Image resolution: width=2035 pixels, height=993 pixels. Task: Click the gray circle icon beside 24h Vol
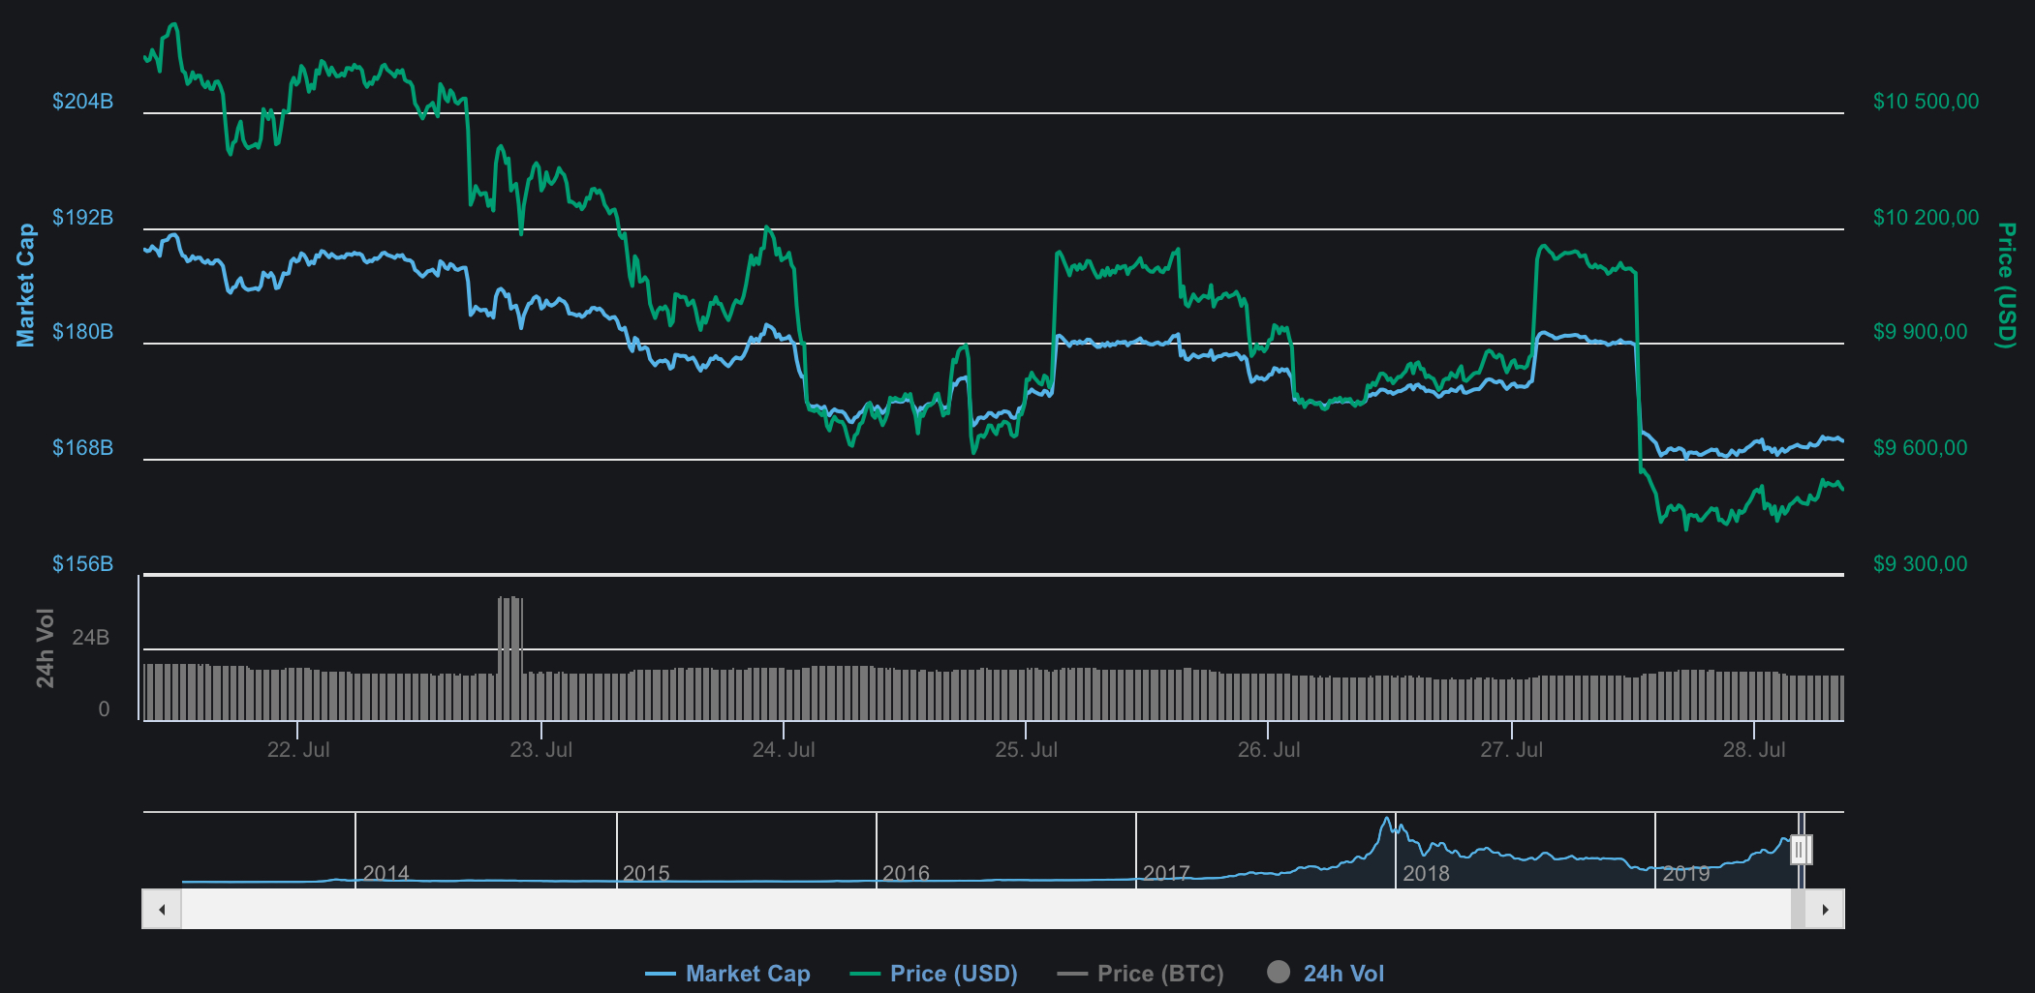(x=1279, y=972)
